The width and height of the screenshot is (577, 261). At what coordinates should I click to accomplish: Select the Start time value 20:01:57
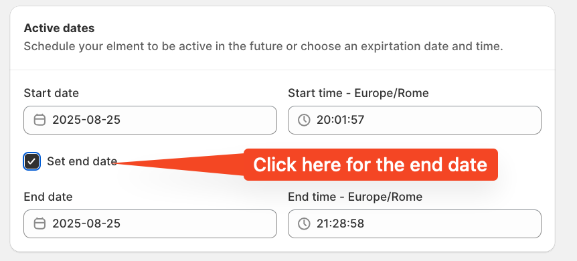[x=340, y=120]
